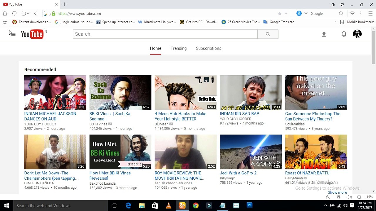Click the browser reload icon
Screen dimensions: 376x211
click(14, 13)
